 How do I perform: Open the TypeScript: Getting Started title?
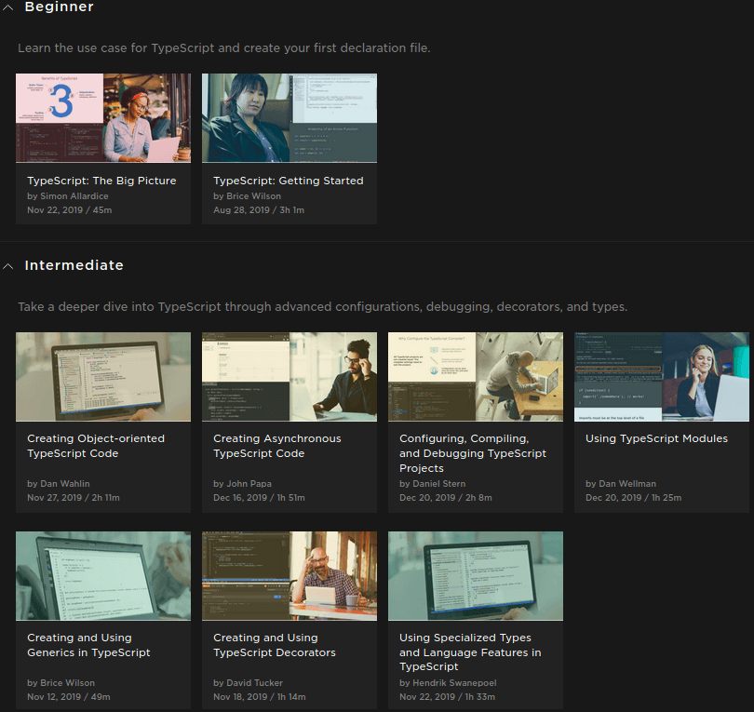(x=289, y=181)
